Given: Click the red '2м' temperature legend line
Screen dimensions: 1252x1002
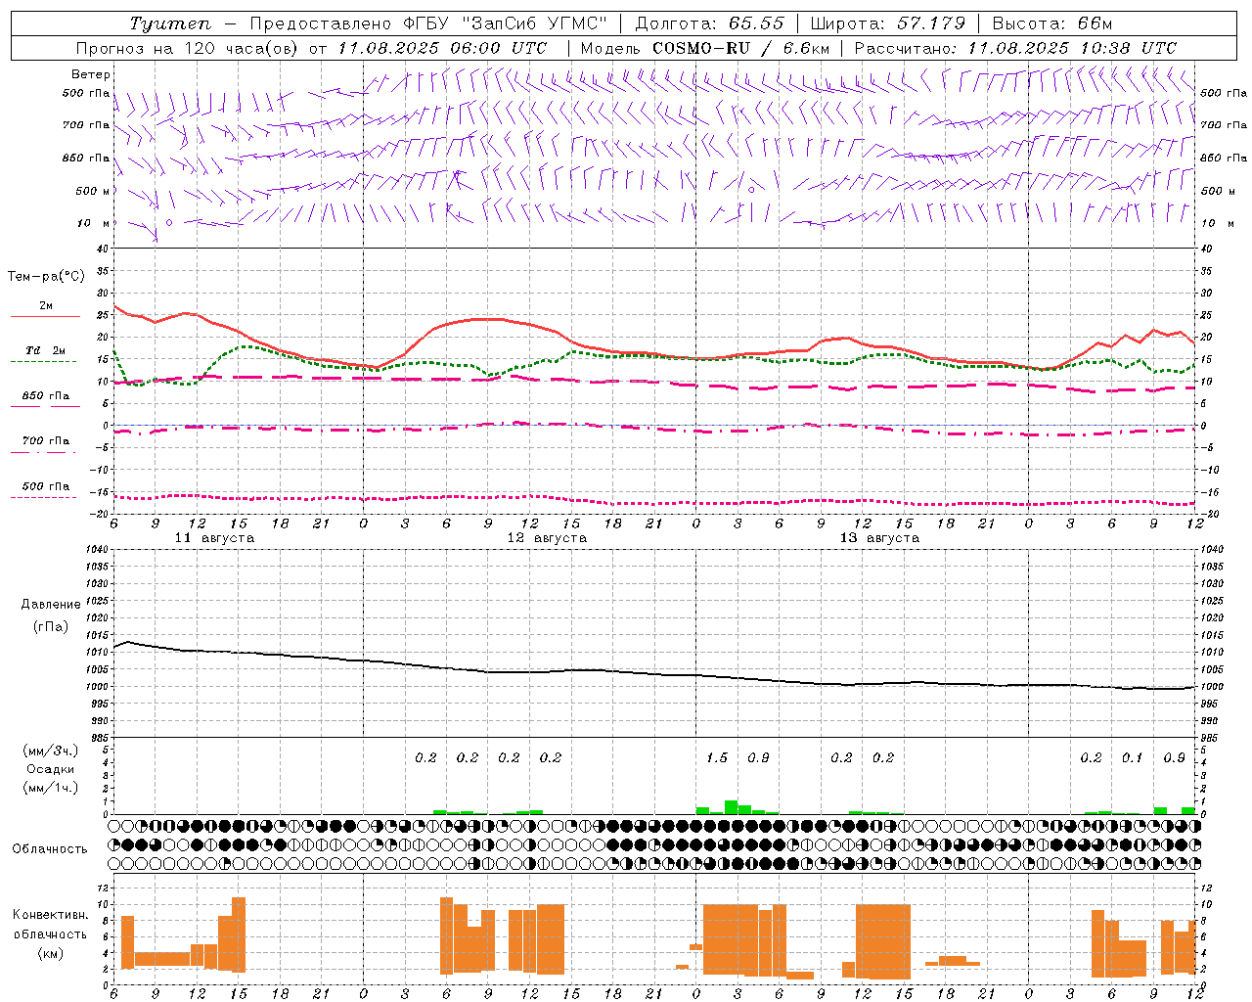Looking at the screenshot, I should click(x=45, y=316).
